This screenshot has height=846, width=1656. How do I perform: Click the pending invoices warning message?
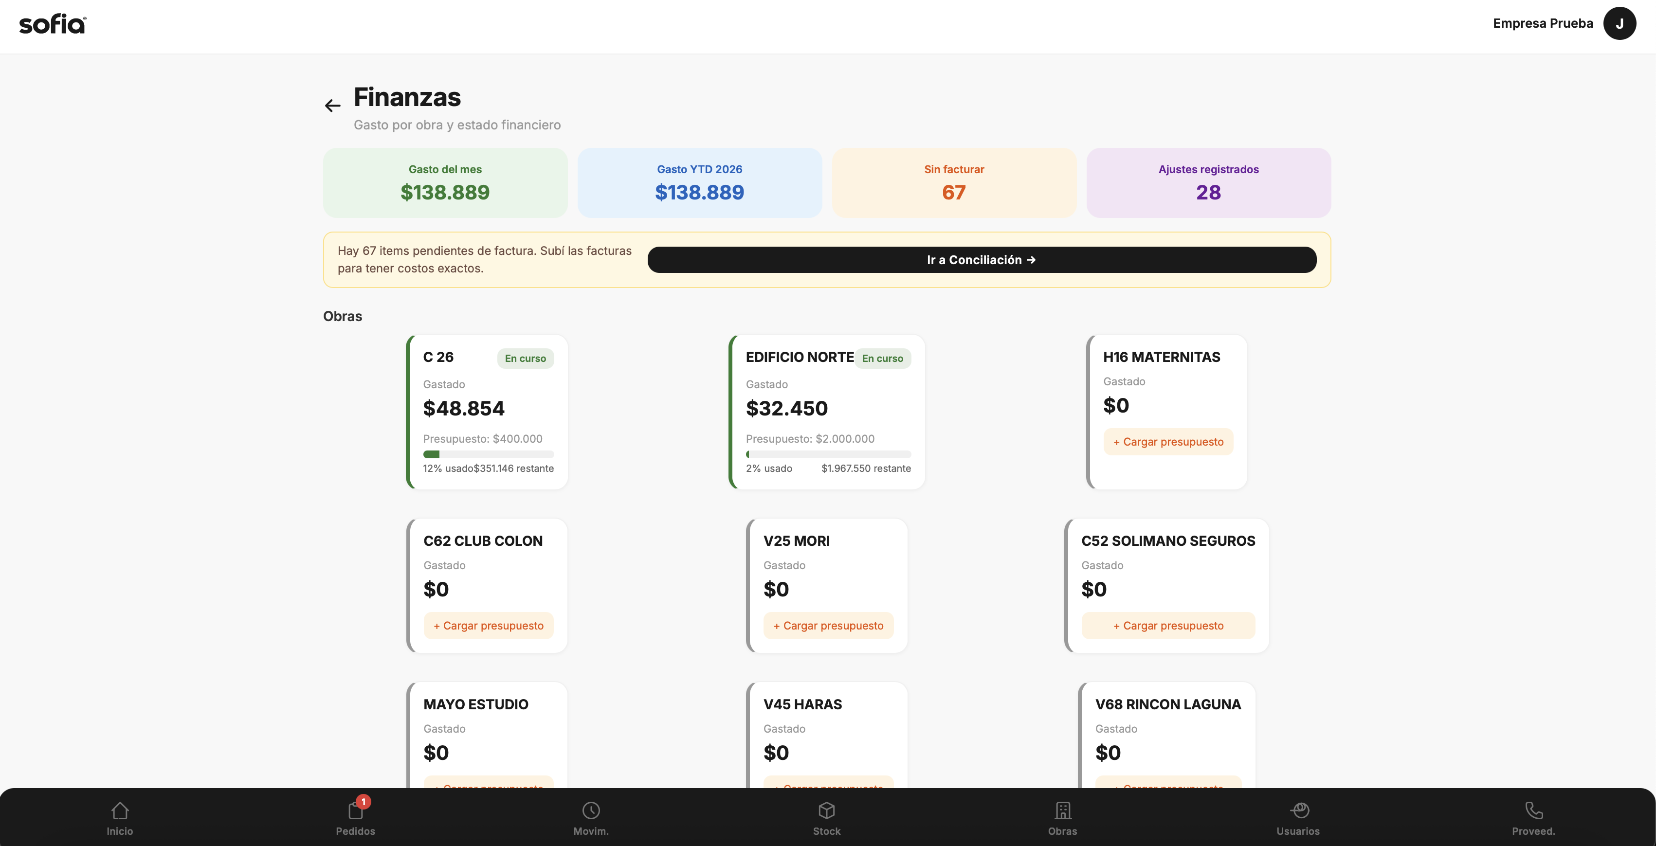click(x=485, y=259)
